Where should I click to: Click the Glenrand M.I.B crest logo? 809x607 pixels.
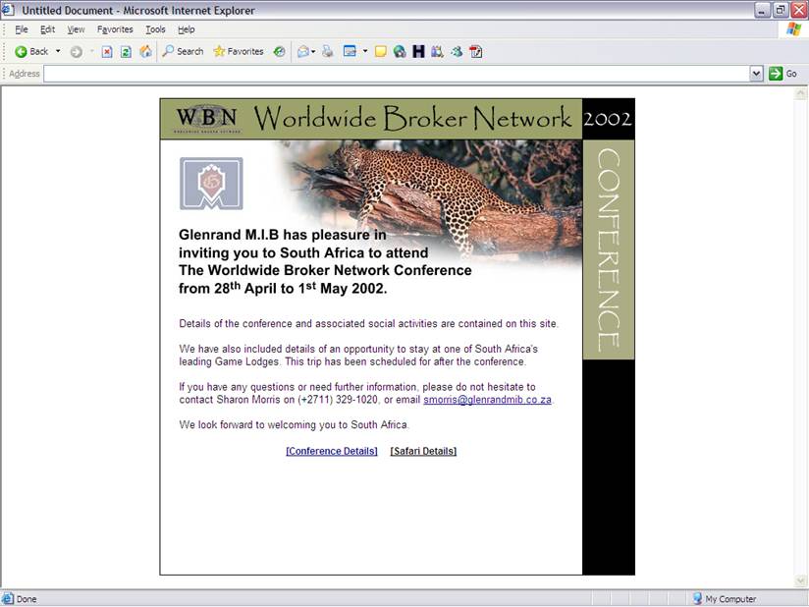click(x=211, y=184)
